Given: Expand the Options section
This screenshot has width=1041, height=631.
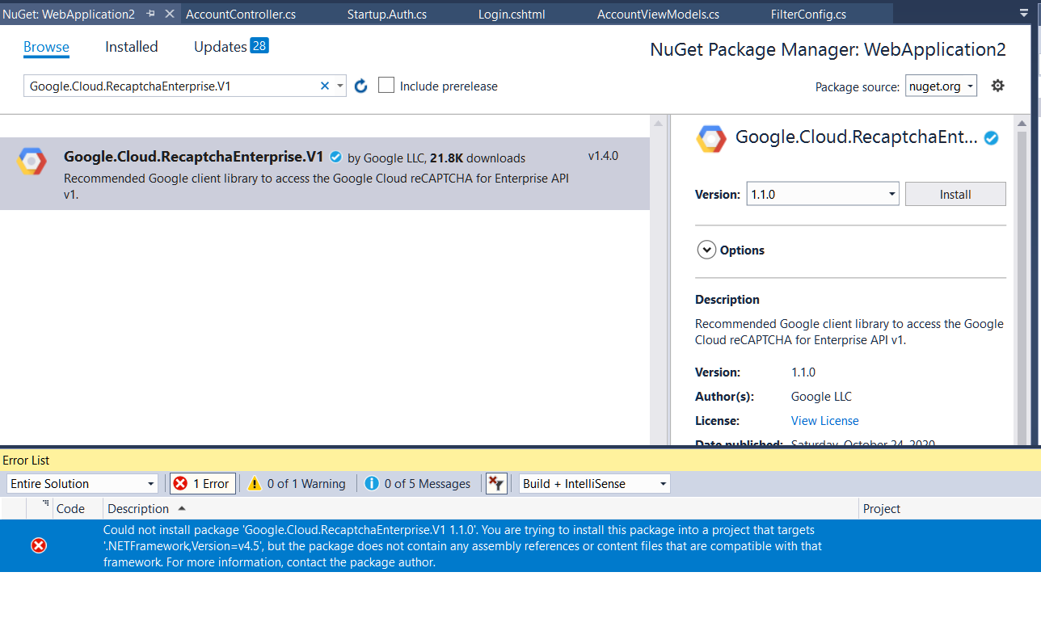Looking at the screenshot, I should tap(706, 250).
